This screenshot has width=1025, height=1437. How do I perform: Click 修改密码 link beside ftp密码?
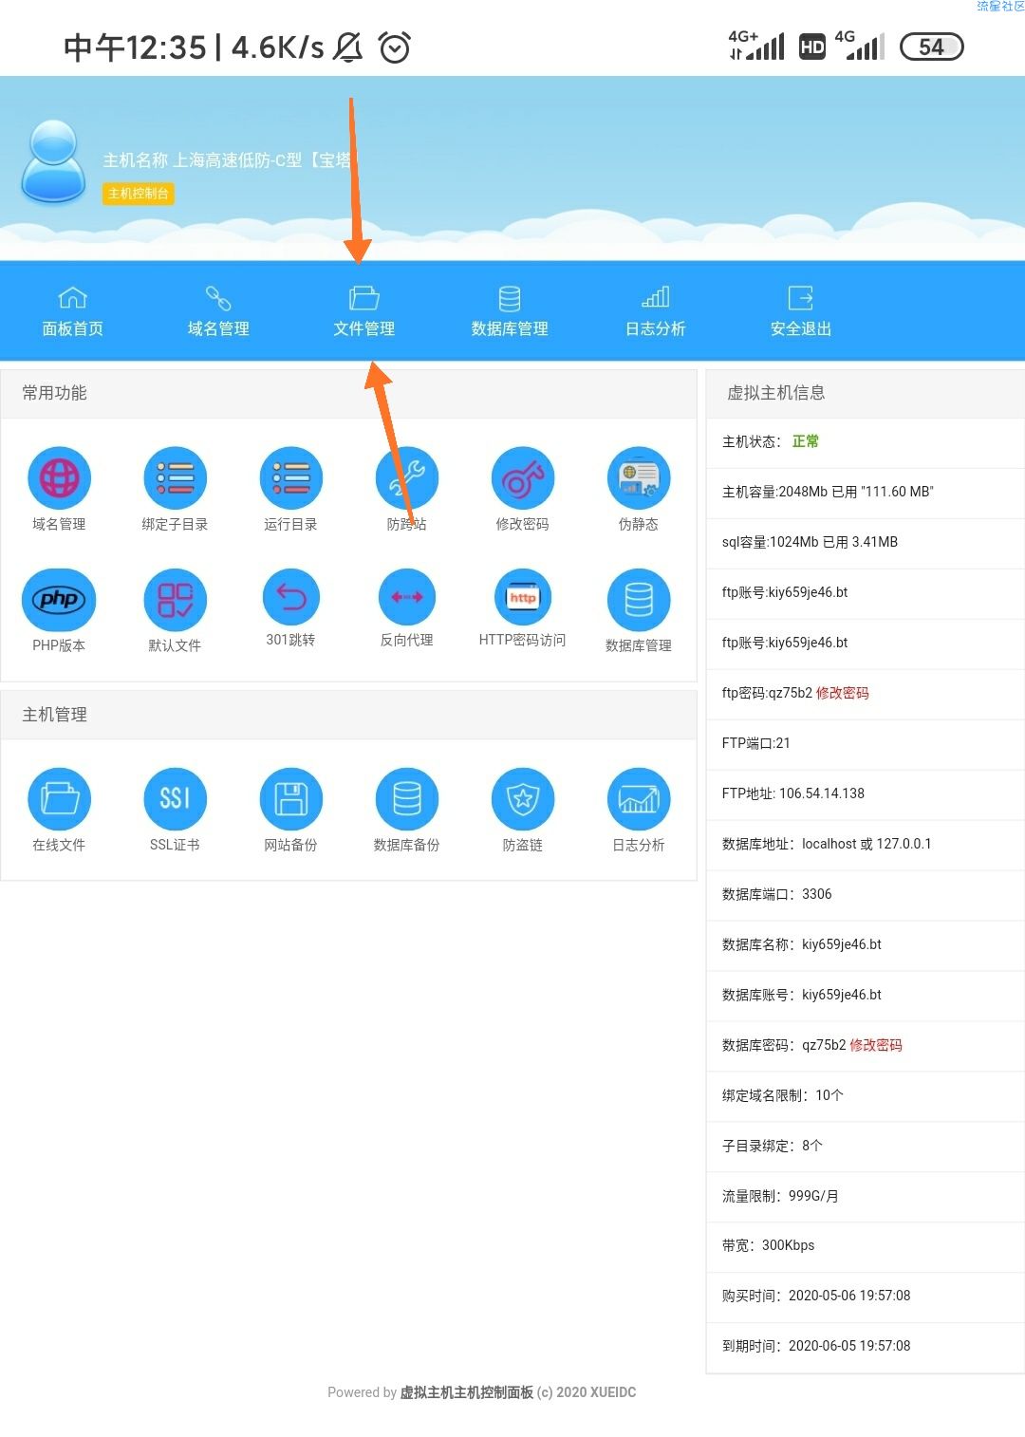click(842, 693)
